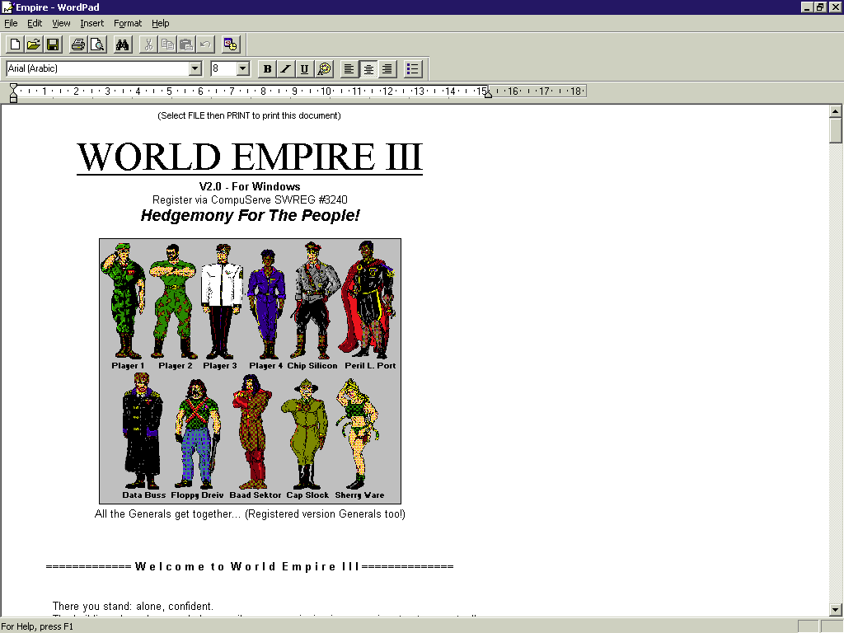Screen dimensions: 844x633
Task: Create a new document
Action: [14, 45]
